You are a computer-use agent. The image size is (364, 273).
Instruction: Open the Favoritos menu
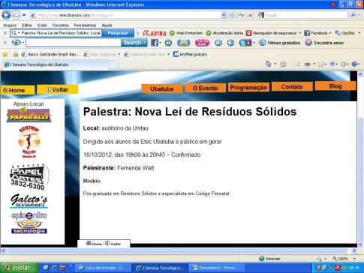click(61, 25)
